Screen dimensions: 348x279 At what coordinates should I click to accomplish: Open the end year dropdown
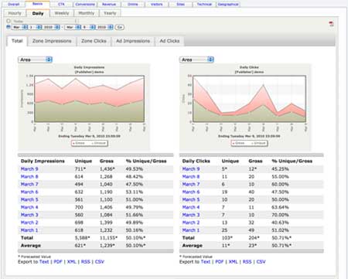[104, 27]
